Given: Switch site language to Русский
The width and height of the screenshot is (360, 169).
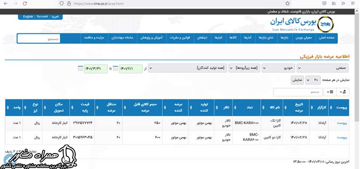Looking at the screenshot, I should pyautogui.click(x=42, y=17).
